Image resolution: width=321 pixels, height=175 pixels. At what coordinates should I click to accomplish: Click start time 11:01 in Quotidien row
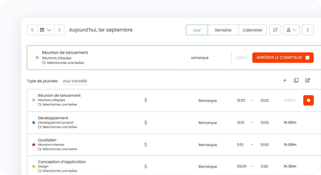pos(240,145)
